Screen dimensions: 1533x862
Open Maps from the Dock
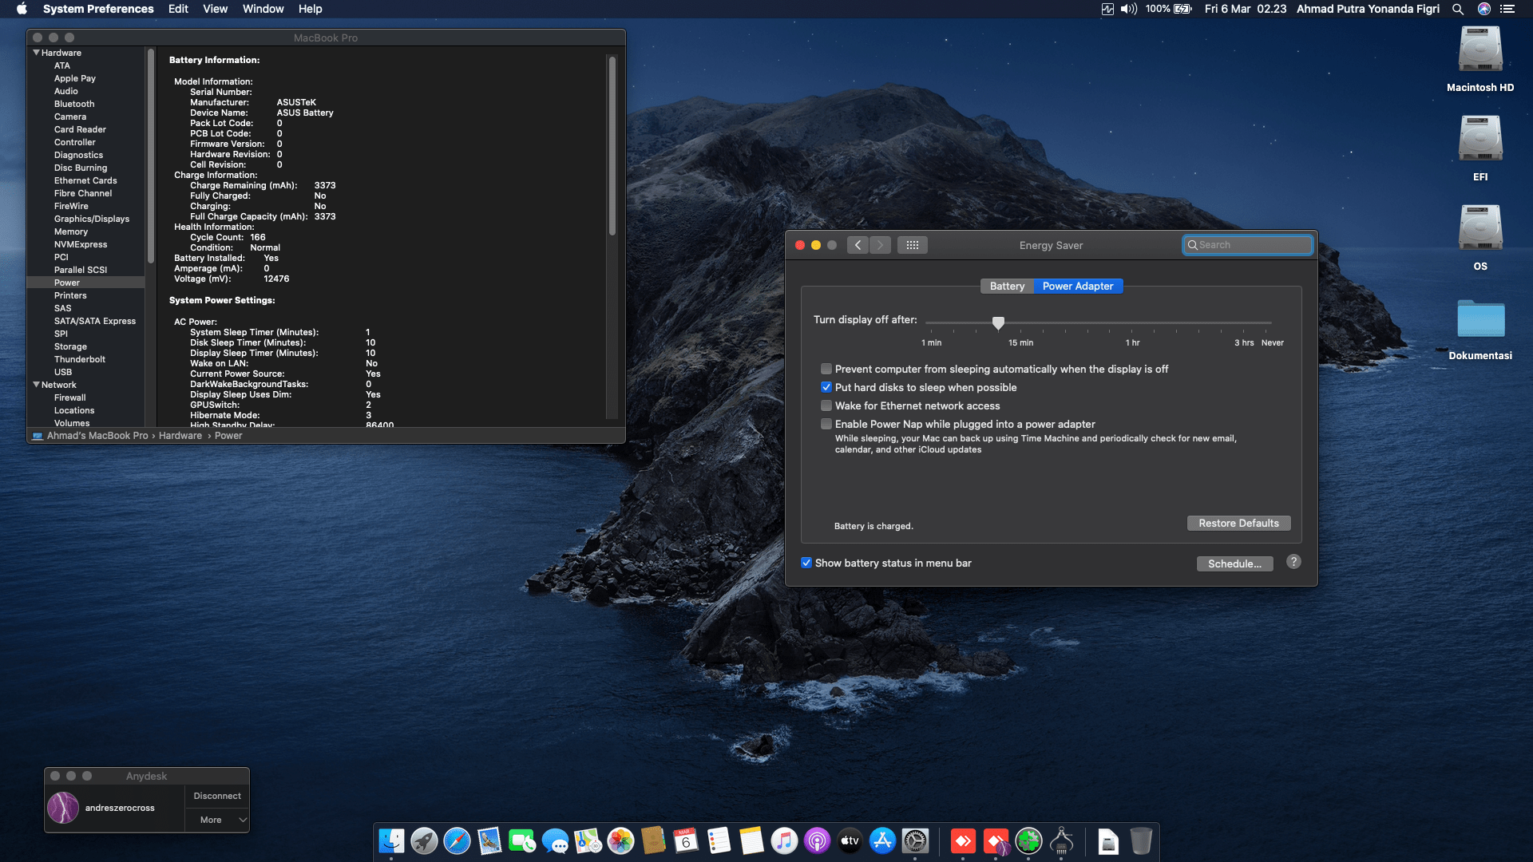click(588, 840)
